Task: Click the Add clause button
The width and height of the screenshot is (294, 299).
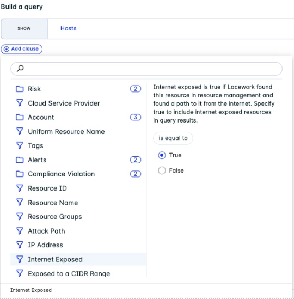Action: pyautogui.click(x=22, y=49)
